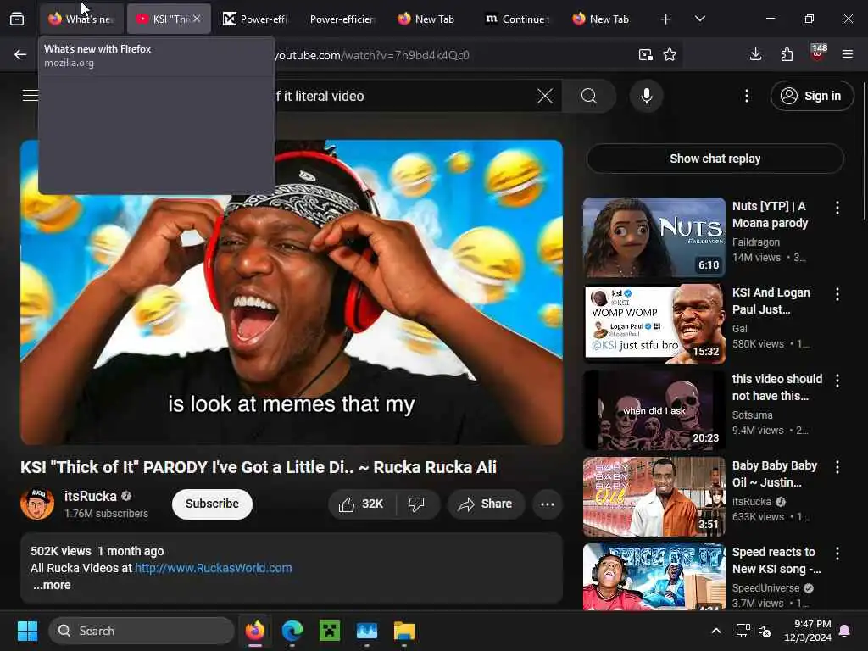Share the video
868x651 pixels.
coord(486,504)
